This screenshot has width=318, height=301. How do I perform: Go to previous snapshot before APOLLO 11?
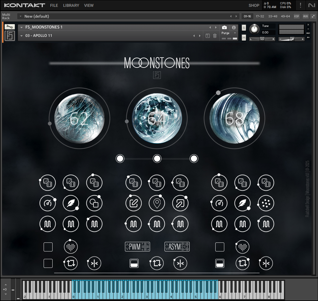[194, 36]
